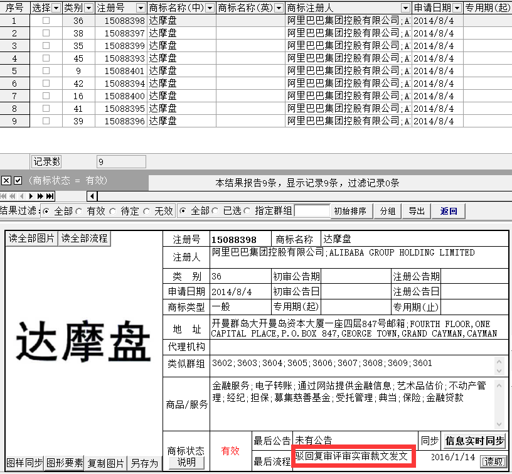Expand the 商标名称(中) column dropdown
512x474 pixels.
tap(210, 8)
